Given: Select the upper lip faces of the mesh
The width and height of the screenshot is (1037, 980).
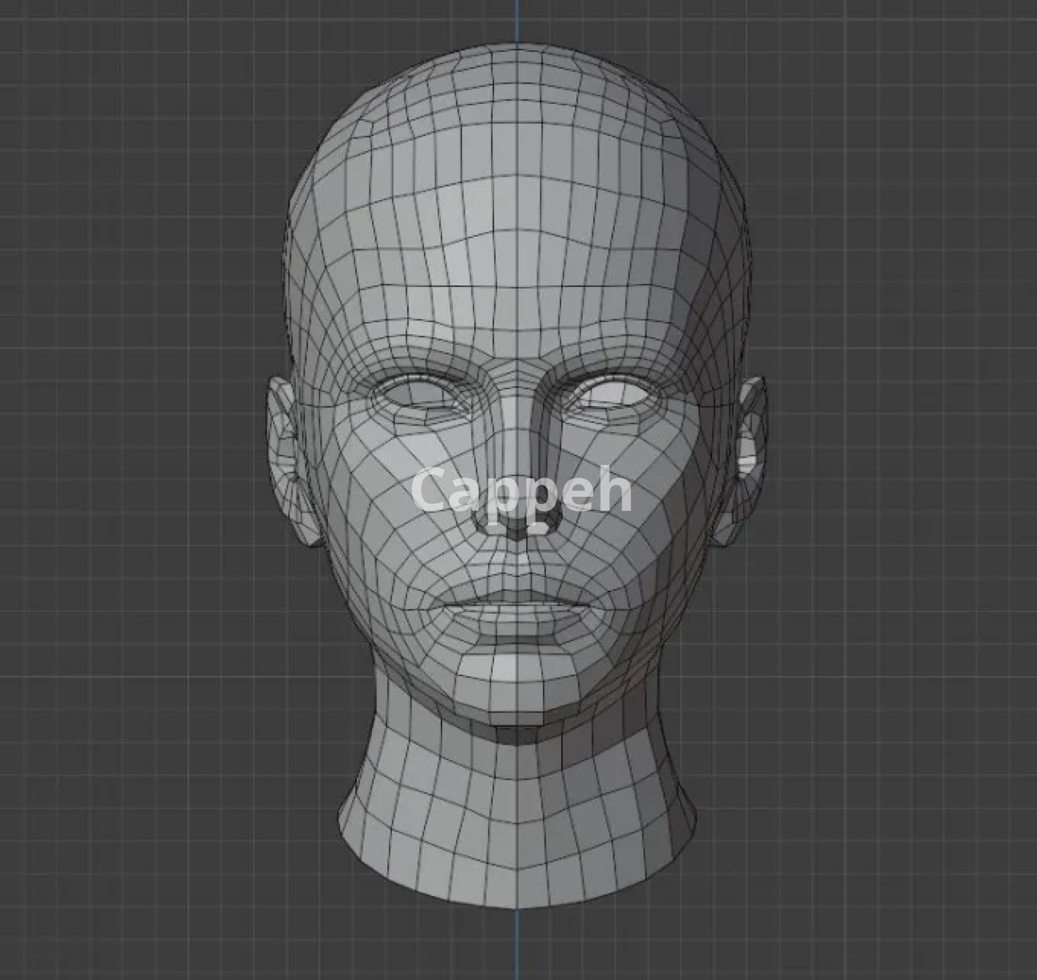Looking at the screenshot, I should pyautogui.click(x=516, y=597).
